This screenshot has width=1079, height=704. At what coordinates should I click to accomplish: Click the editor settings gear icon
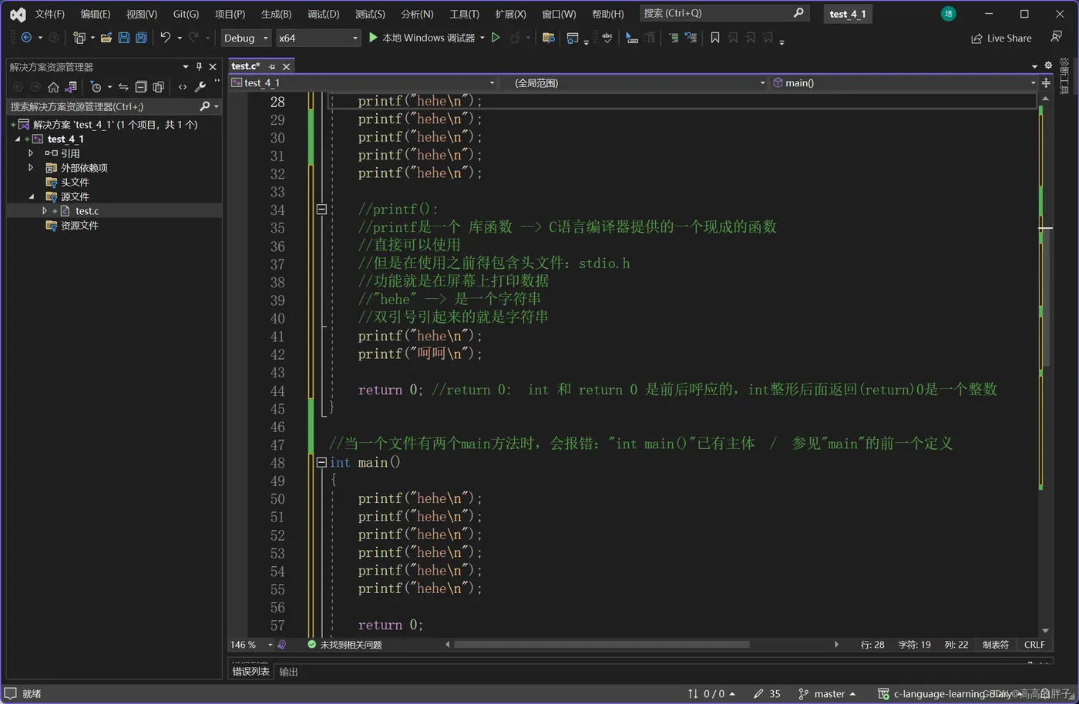(x=1048, y=65)
